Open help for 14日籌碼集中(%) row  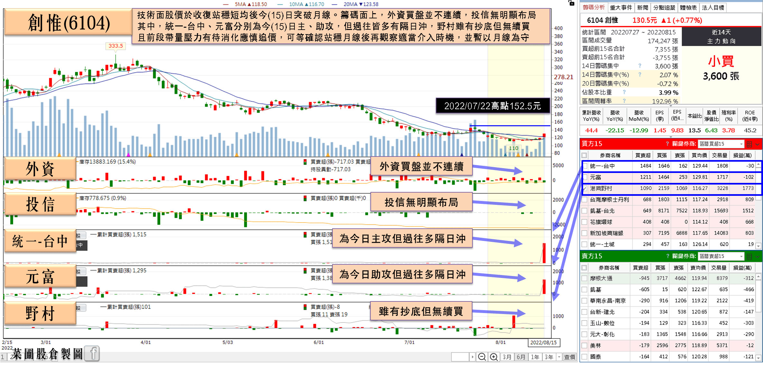[x=640, y=74]
